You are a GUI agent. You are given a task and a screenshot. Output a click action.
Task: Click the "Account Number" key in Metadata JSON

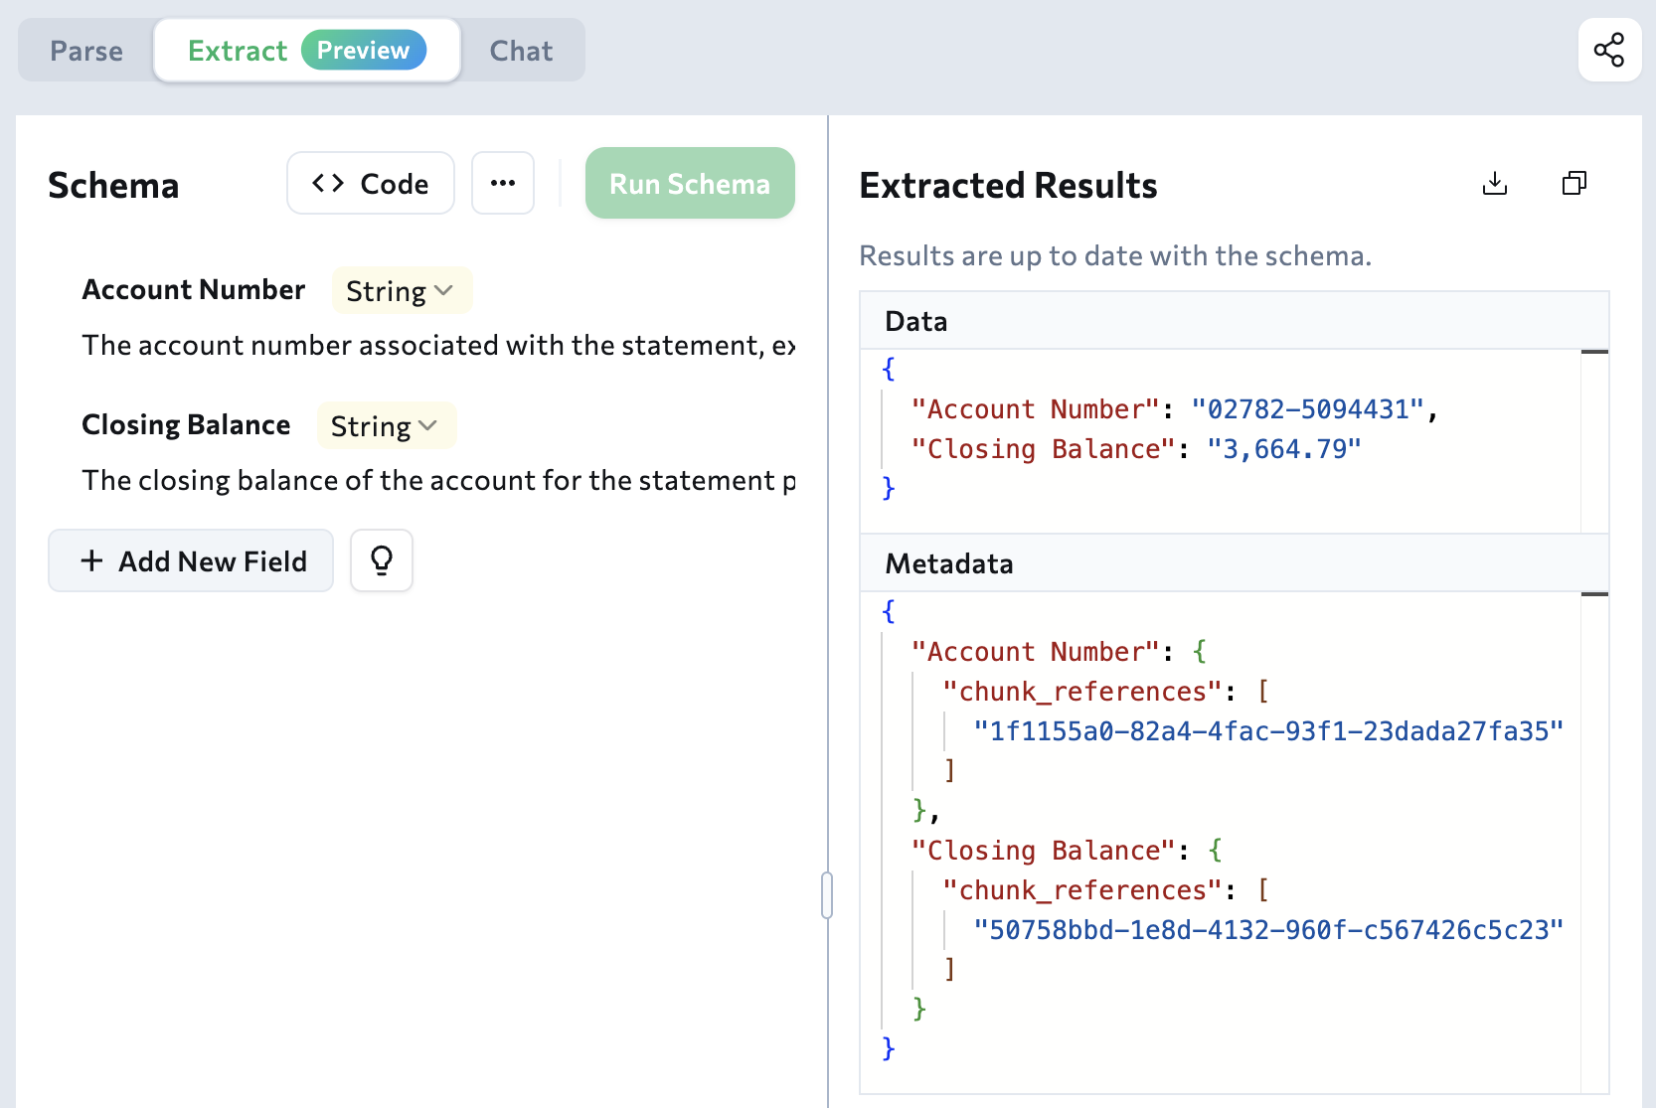1036,652
